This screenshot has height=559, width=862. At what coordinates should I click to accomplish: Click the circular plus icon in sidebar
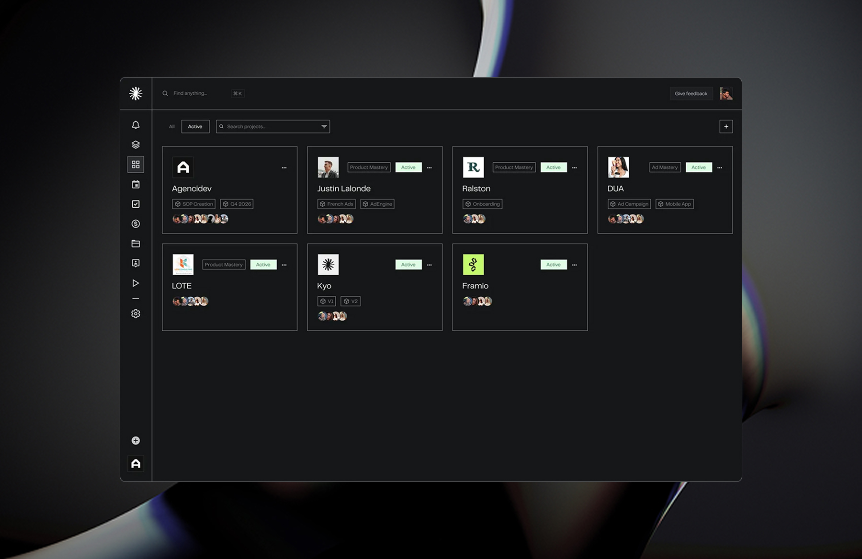tap(136, 440)
